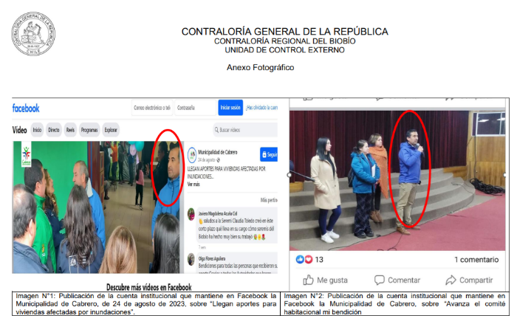Focus the Contraseña password field
514x324 pixels.
pyautogui.click(x=196, y=108)
